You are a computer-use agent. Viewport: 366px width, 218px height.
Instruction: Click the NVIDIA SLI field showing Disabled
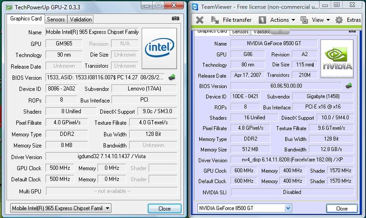pos(292,192)
